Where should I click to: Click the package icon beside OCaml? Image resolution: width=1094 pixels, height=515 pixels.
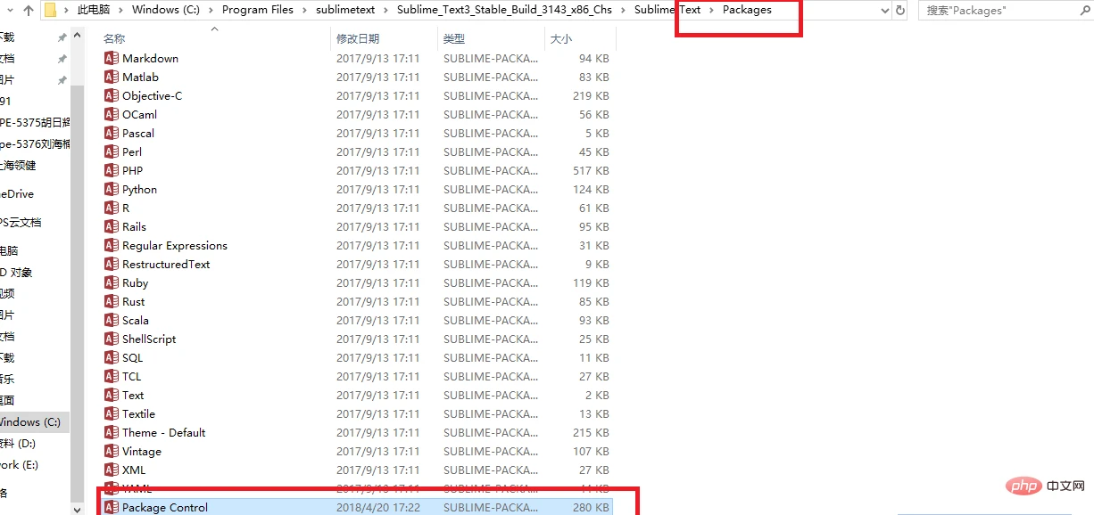click(112, 114)
